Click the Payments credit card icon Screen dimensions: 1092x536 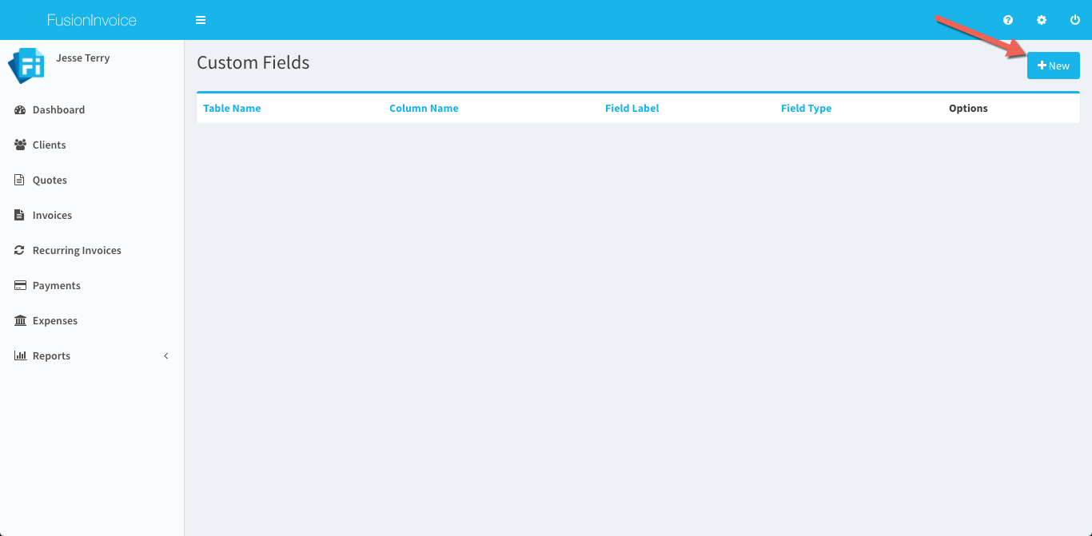pos(20,285)
